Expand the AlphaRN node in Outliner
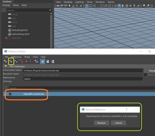Viewport: 155px width, 136px height. click(x=6, y=38)
